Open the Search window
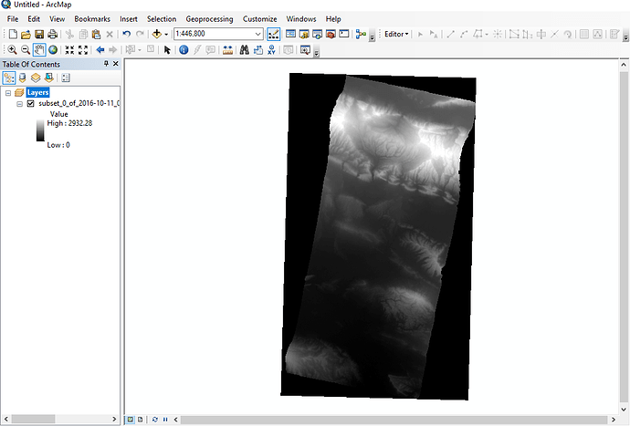Viewport: 630px width, 426px height. point(317,34)
